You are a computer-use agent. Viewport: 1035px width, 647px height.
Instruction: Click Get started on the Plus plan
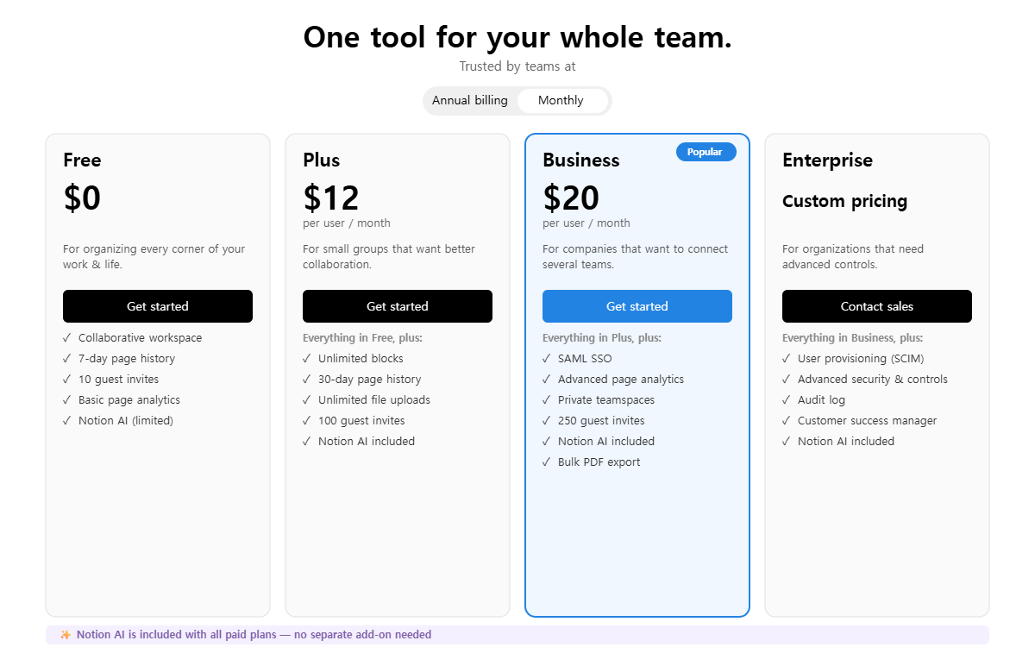click(x=398, y=306)
